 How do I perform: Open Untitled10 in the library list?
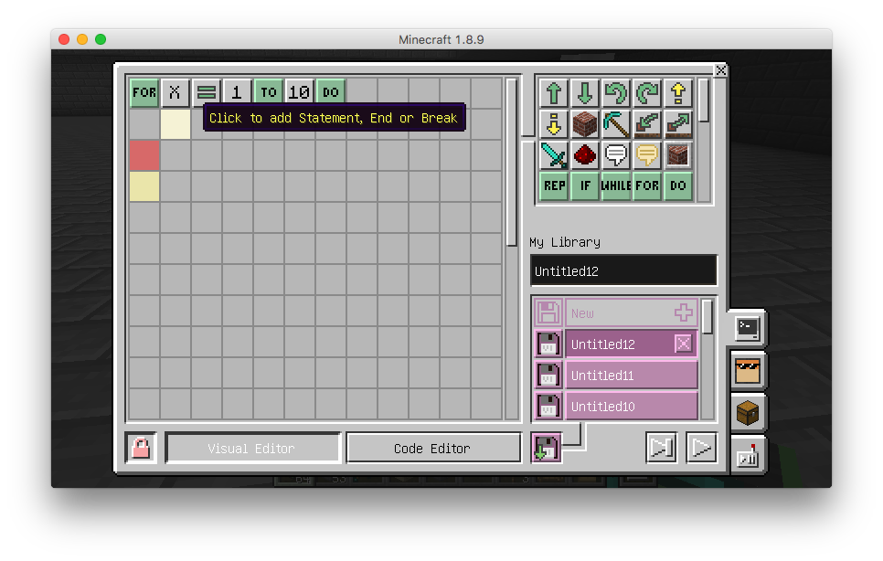pyautogui.click(x=632, y=406)
